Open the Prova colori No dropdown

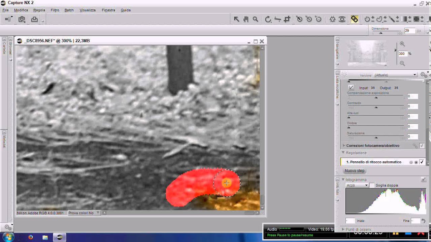(x=84, y=213)
